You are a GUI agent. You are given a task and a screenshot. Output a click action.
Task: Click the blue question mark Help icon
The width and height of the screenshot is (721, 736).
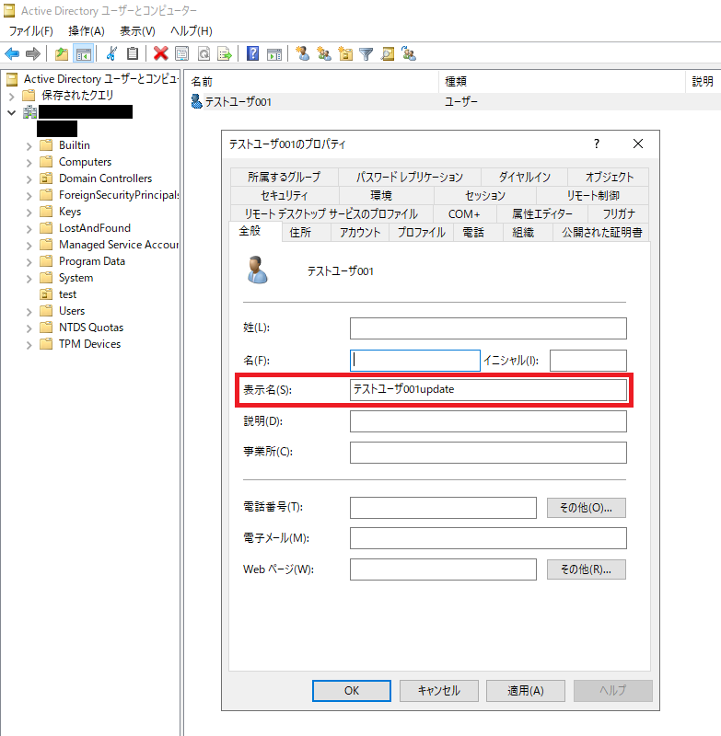[252, 54]
